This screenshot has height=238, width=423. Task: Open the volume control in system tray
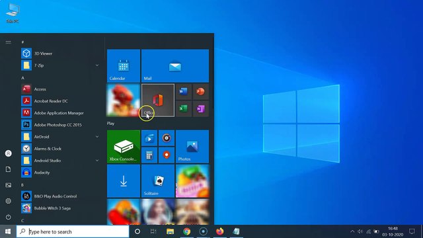tap(360, 231)
